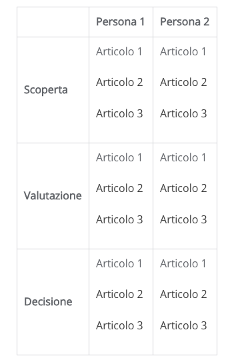The width and height of the screenshot is (244, 364).
Task: Open Articolo 1 under Valutazione, Persona 1
Action: point(119,157)
